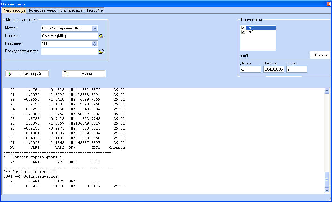Click the restore icon on Върни button
The image size is (332, 202).
click(x=67, y=74)
